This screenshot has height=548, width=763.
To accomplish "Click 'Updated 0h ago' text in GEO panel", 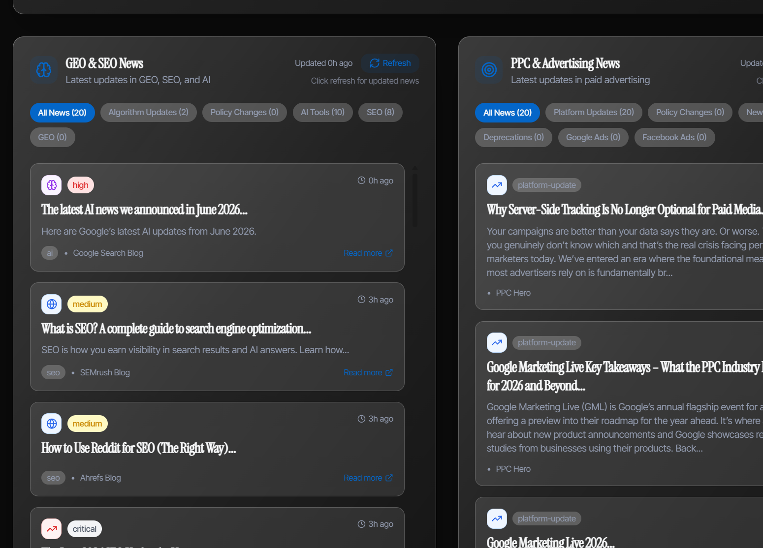I will pos(323,63).
